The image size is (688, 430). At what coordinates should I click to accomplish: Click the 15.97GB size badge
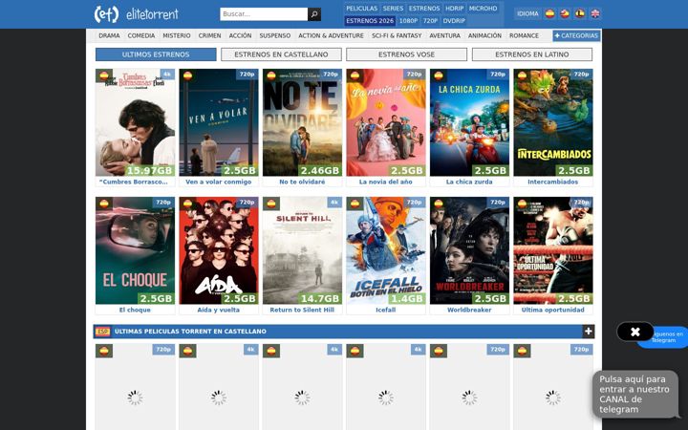pos(150,170)
